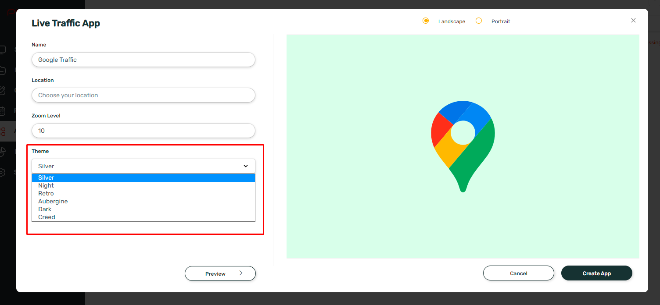Click the Preview button
Screen dimensions: 660x305
[x=220, y=273]
